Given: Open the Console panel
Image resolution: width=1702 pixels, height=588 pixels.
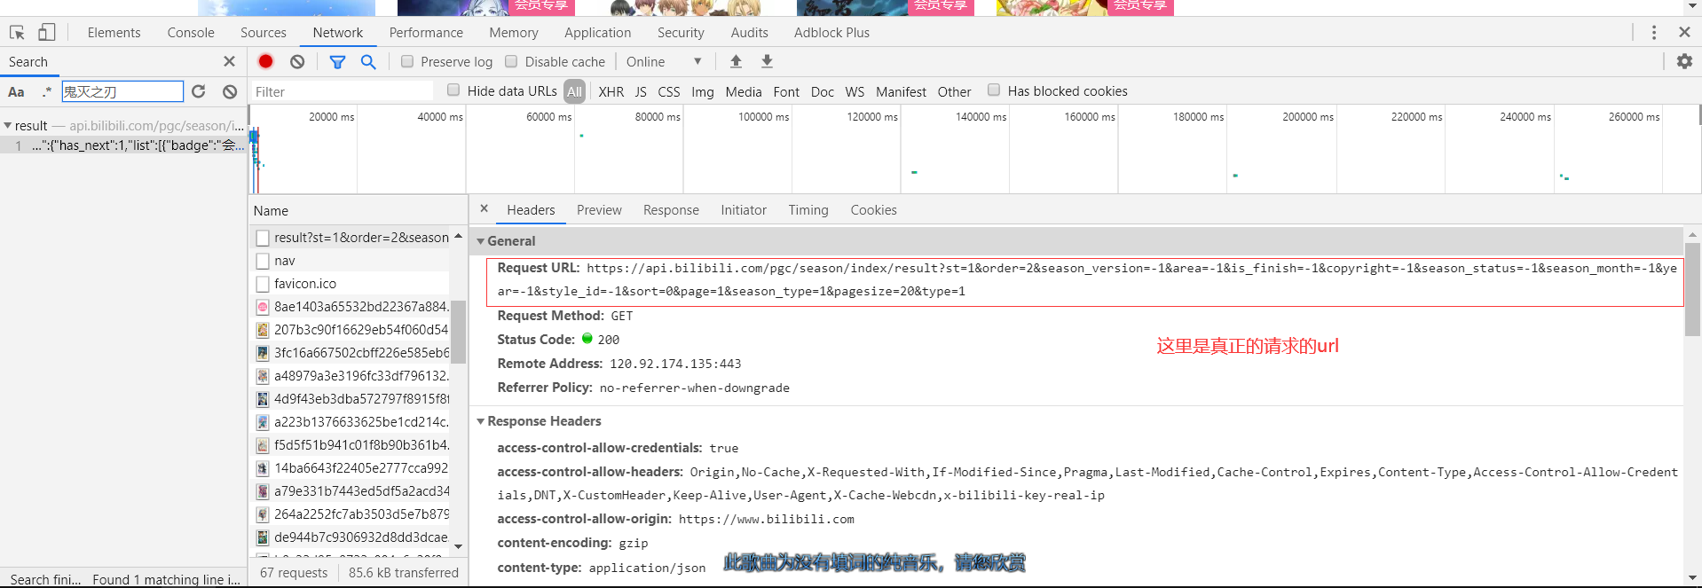Looking at the screenshot, I should point(191,33).
